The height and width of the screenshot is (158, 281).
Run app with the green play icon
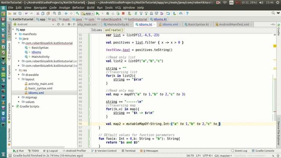[x=97, y=14]
